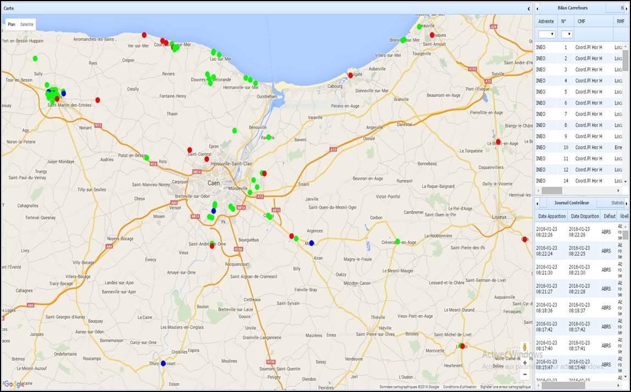Select journal entry appearing at 08:18:36
The width and height of the screenshot is (631, 392).
click(579, 308)
